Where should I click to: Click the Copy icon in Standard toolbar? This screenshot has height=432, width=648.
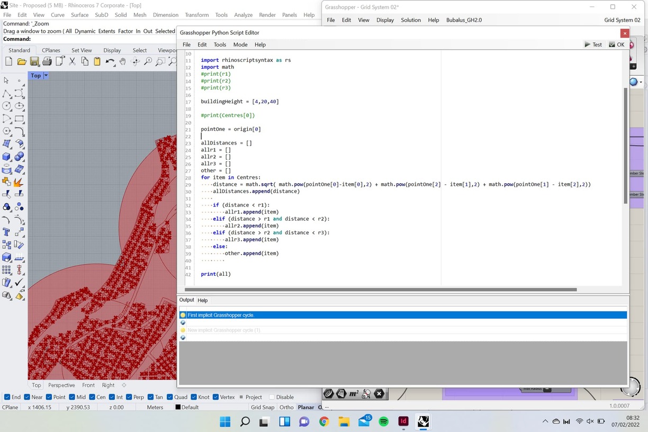click(85, 61)
